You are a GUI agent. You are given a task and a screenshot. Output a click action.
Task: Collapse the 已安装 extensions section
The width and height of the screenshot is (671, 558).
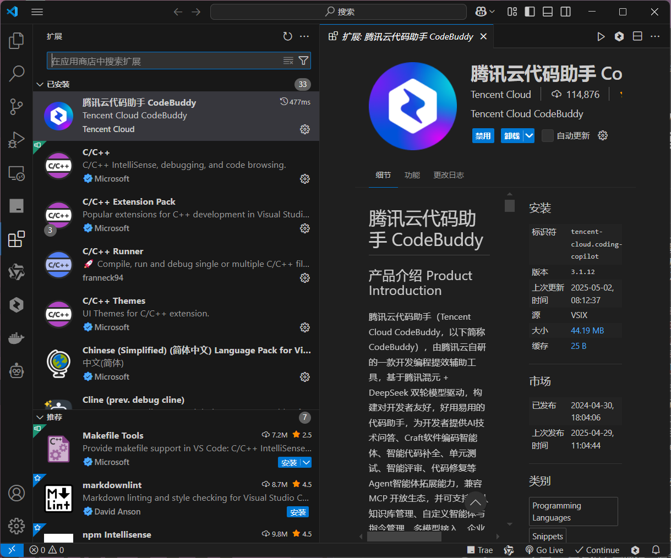click(40, 84)
